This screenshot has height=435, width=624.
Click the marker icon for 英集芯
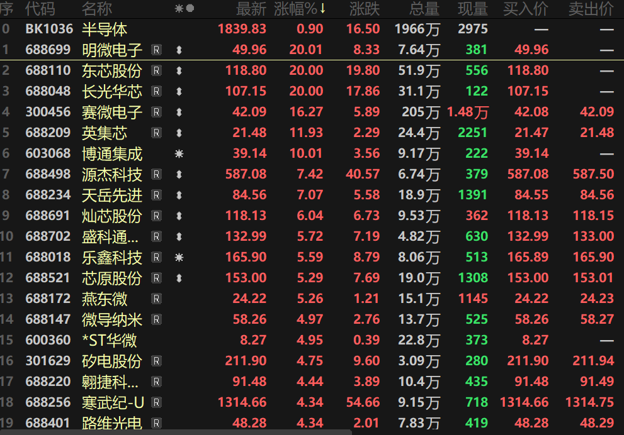coord(179,133)
